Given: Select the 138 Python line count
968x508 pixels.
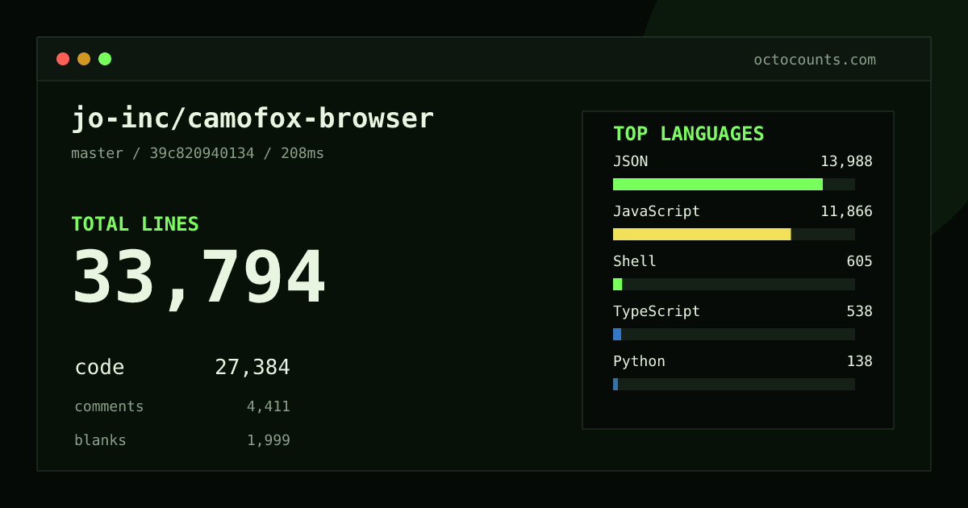Looking at the screenshot, I should pyautogui.click(x=859, y=361).
